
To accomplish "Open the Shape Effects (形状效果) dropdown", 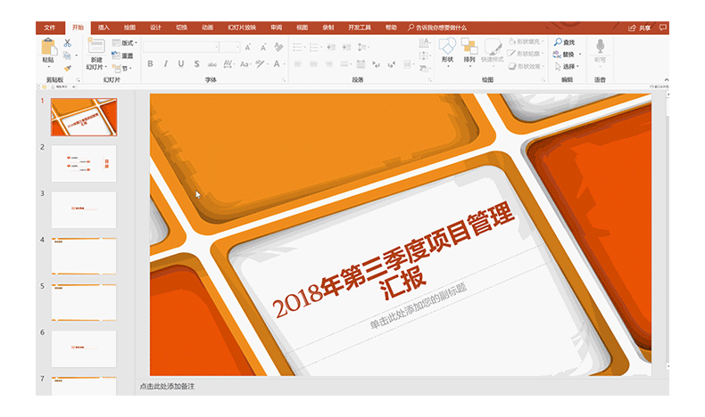I will point(526,67).
